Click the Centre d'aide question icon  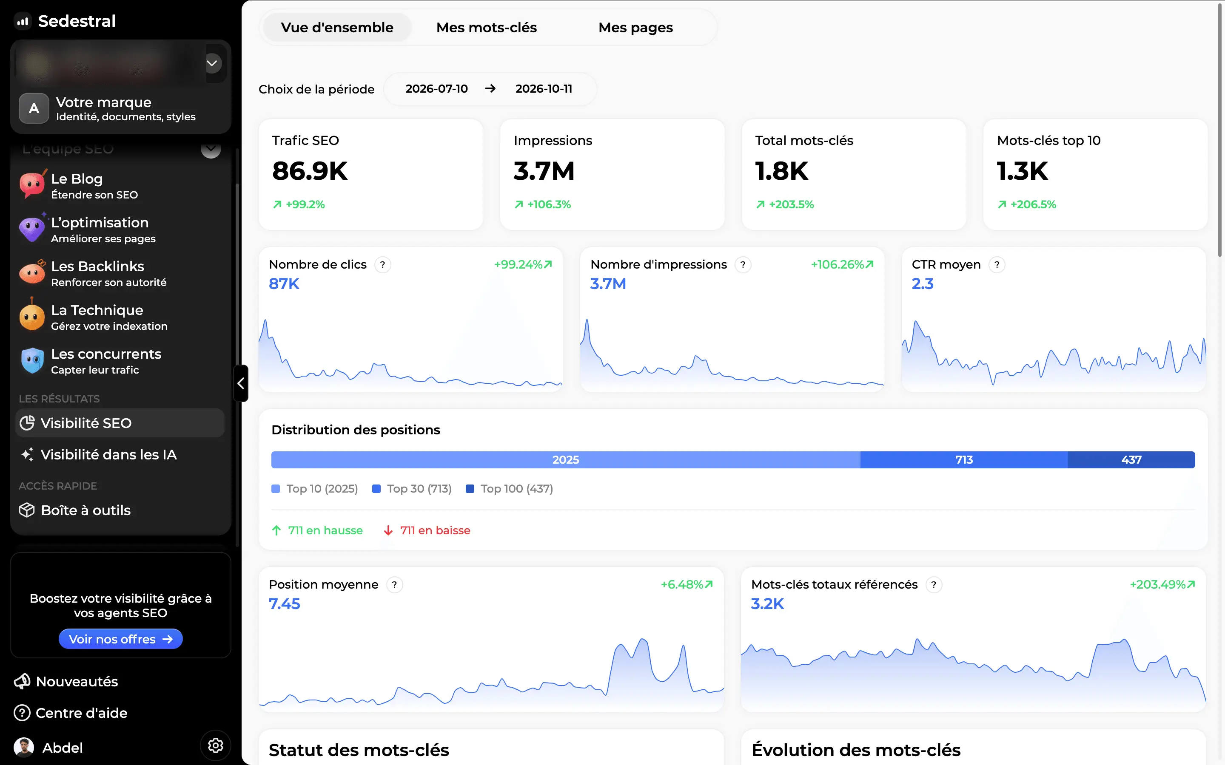(22, 713)
